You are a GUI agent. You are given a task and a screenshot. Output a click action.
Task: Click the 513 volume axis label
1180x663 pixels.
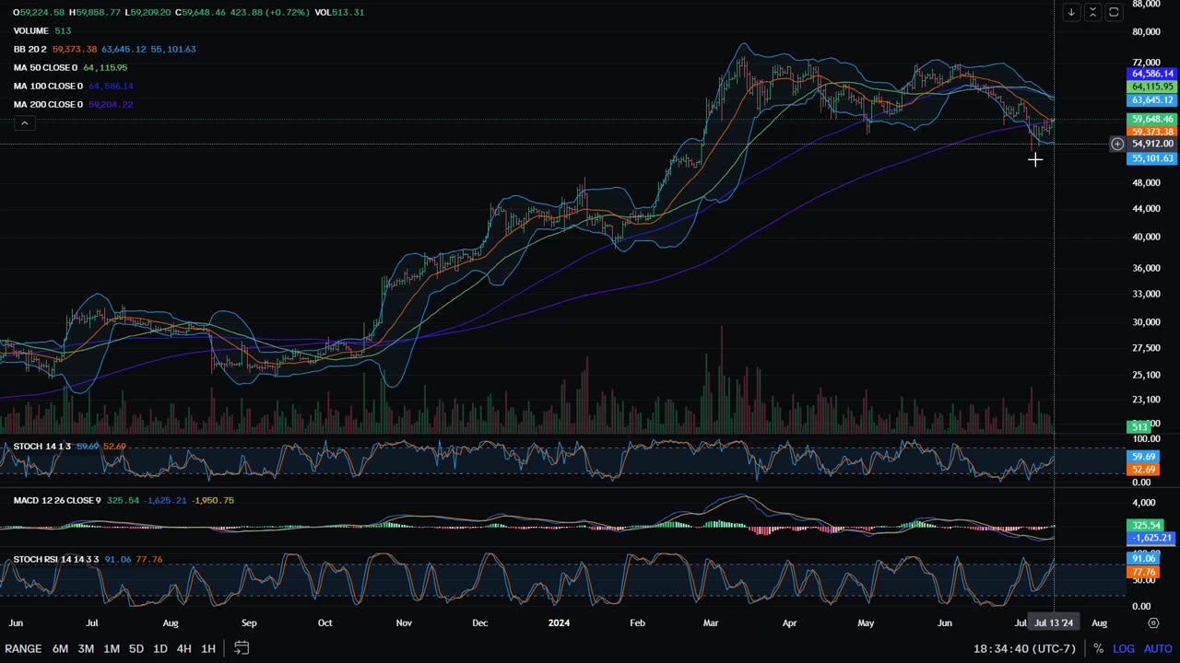[x=1139, y=427]
